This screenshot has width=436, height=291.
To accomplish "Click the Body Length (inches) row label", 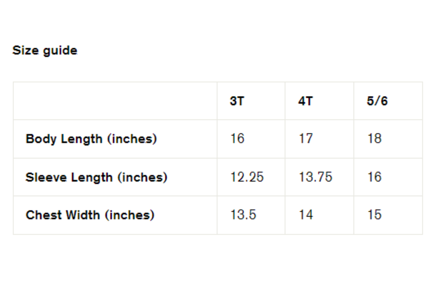I will (x=91, y=139).
